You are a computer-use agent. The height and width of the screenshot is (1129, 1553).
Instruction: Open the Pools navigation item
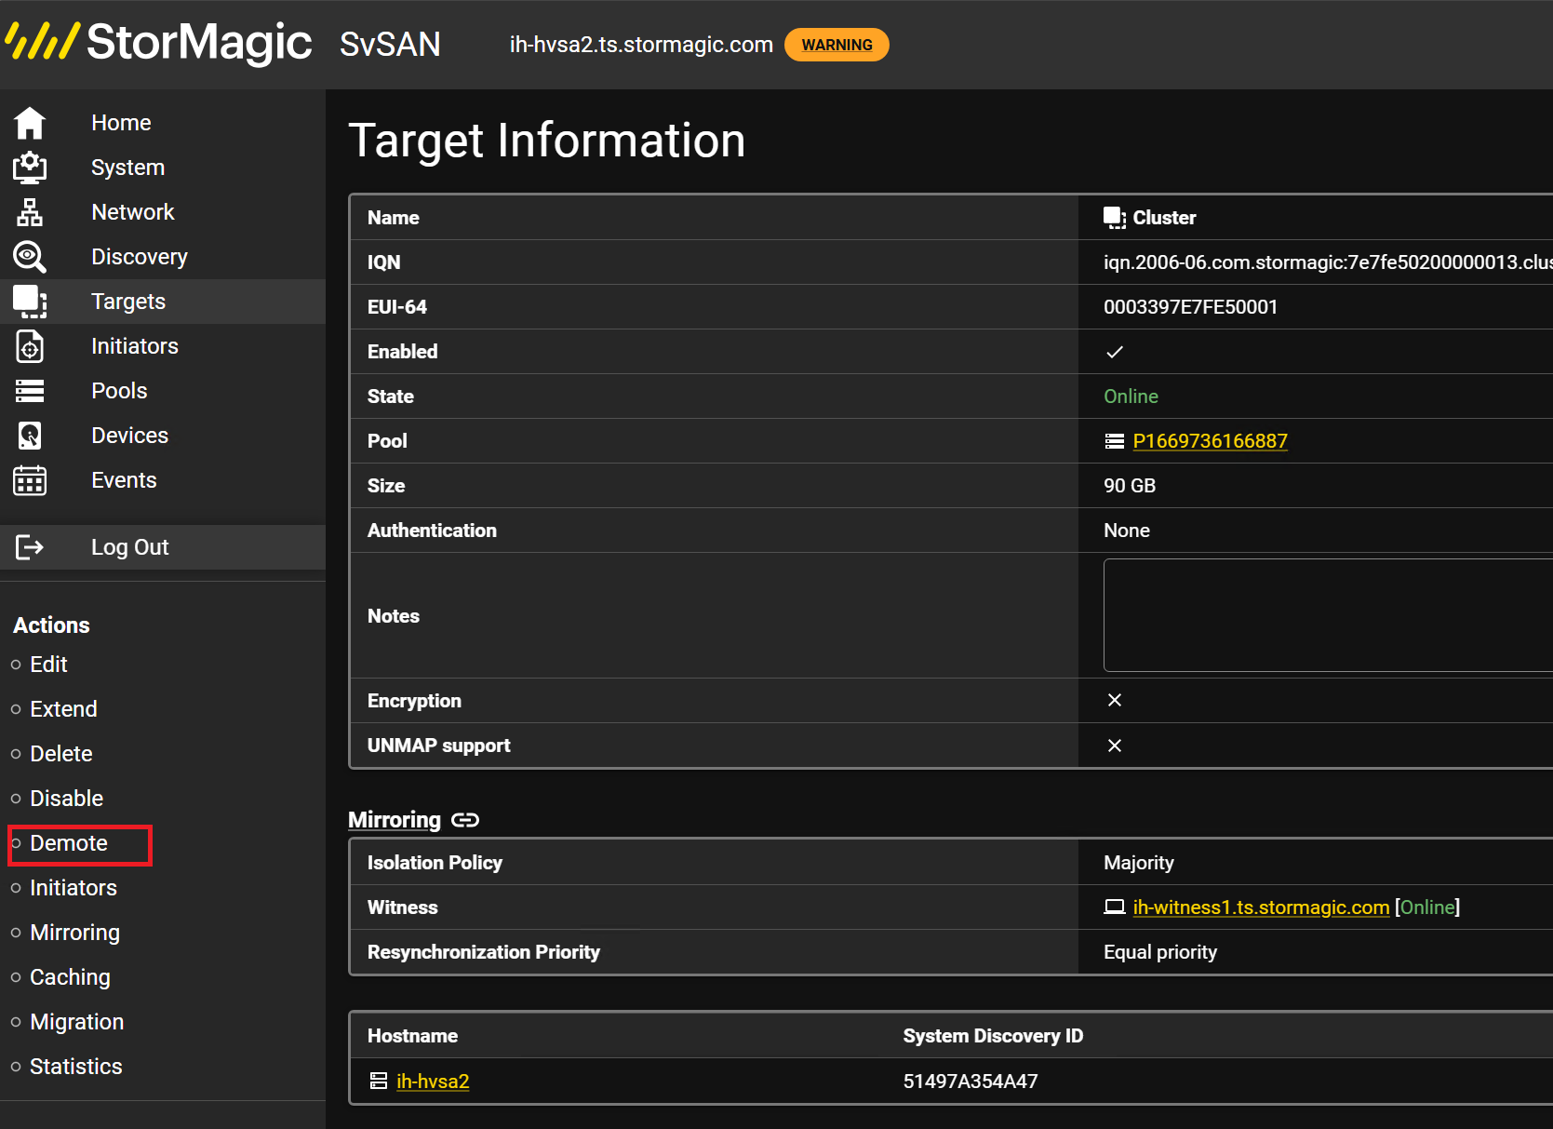119,391
